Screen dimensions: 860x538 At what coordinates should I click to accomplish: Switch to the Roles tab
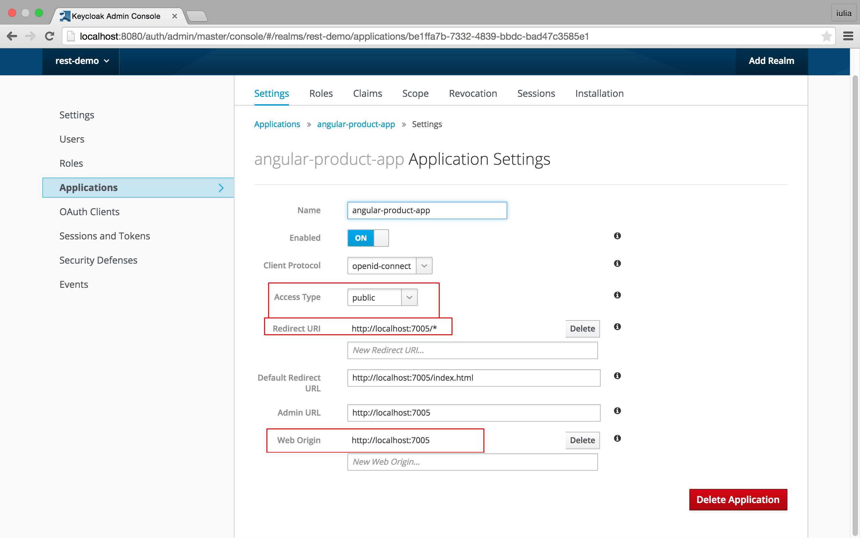coord(321,93)
